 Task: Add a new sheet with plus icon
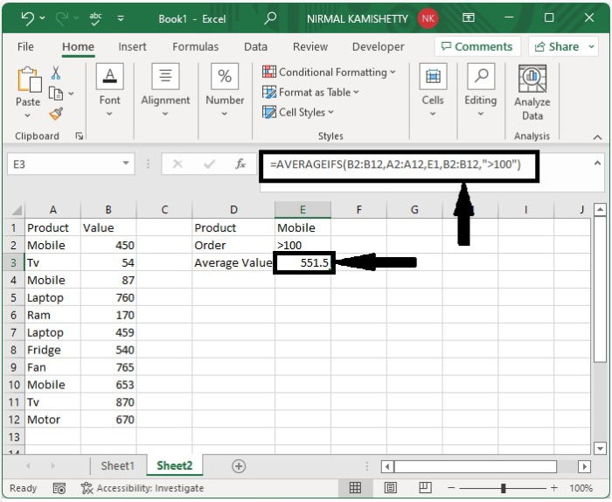[x=239, y=466]
